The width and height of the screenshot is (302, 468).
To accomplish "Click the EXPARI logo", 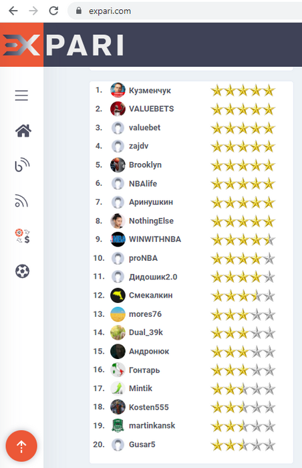I will pos(63,45).
